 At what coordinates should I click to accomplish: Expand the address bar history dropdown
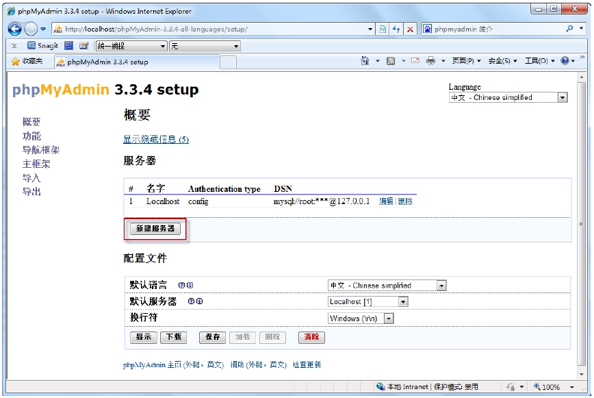tap(370, 29)
